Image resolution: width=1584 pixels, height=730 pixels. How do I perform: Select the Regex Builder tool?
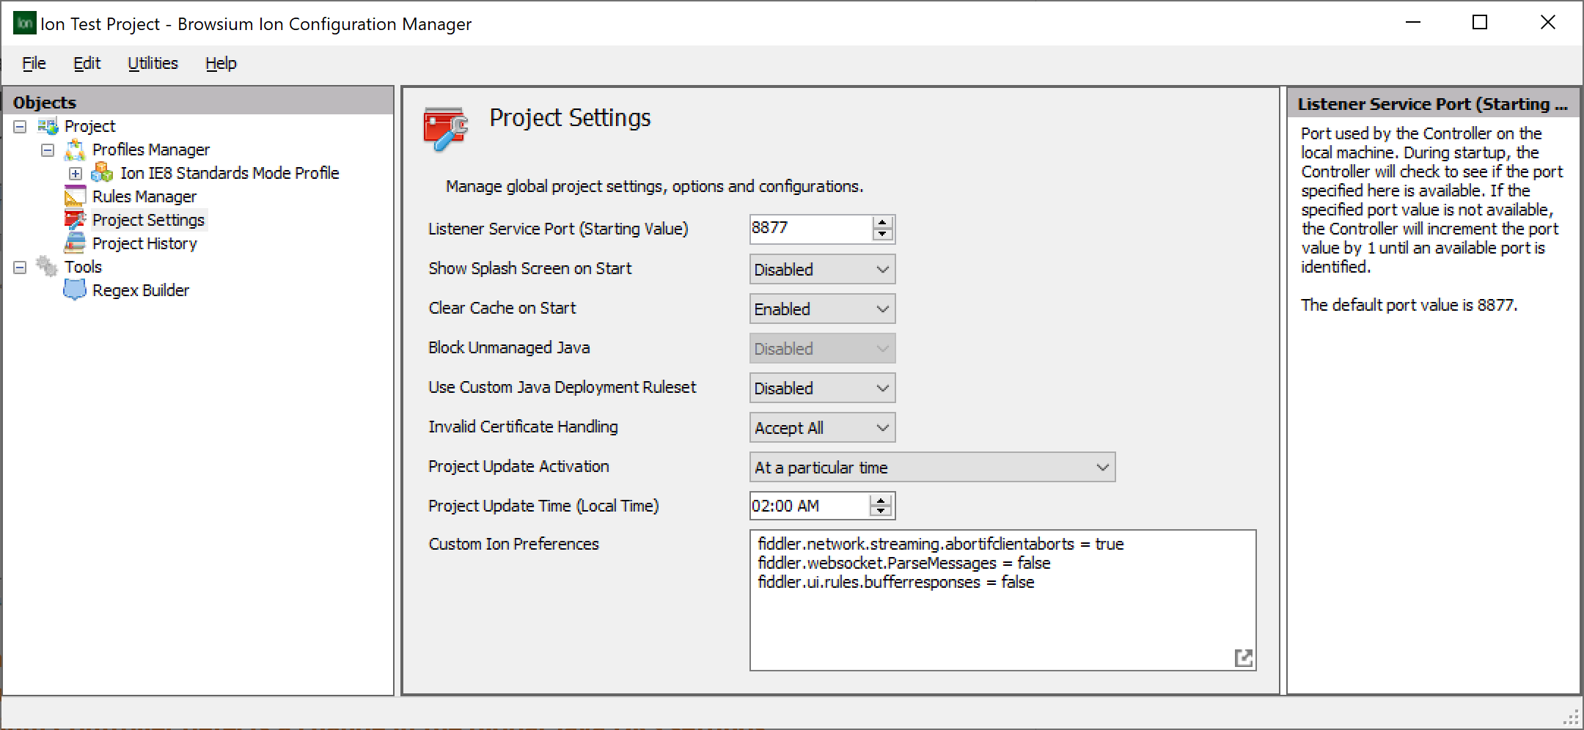click(139, 290)
